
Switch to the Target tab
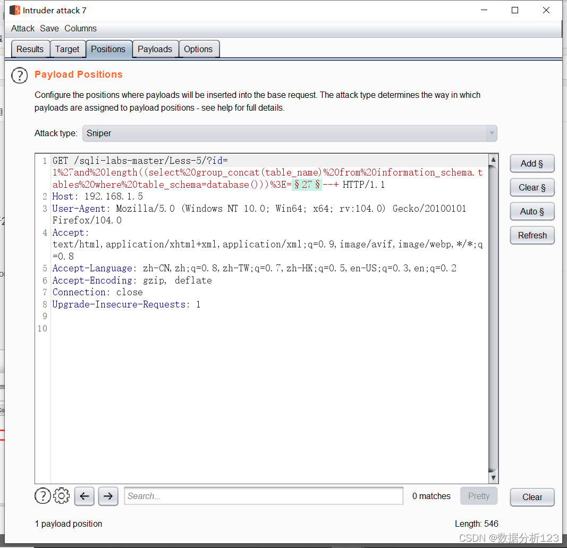coord(67,49)
